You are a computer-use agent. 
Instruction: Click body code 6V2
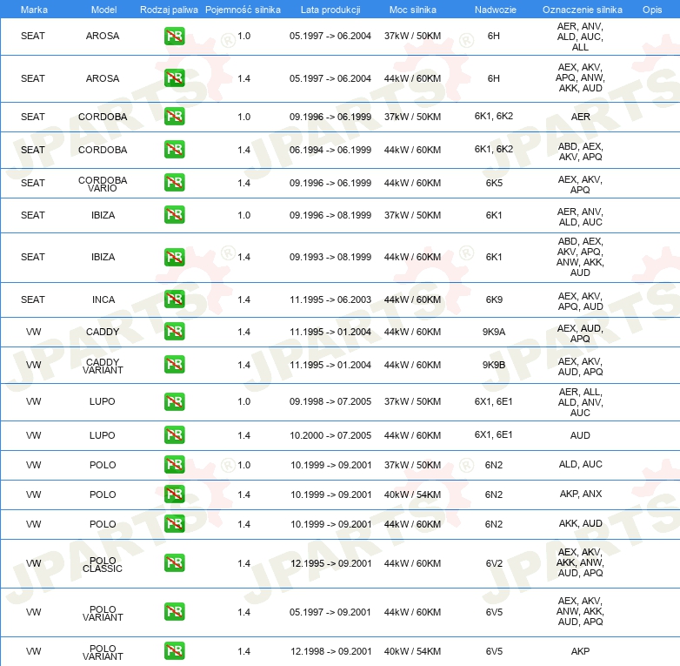494,563
